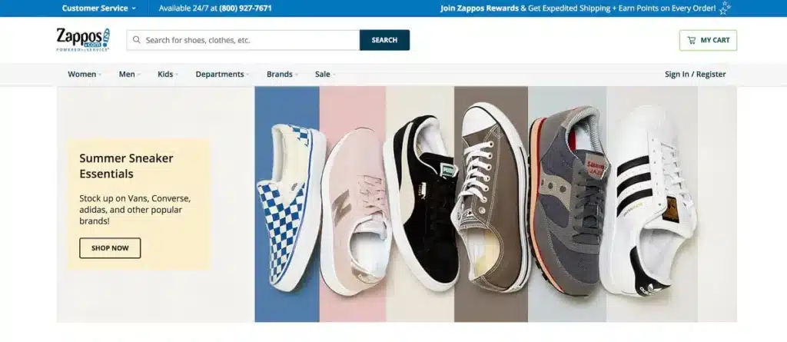787x342 pixels.
Task: Click the SHOP NOW button
Action: pyautogui.click(x=110, y=248)
